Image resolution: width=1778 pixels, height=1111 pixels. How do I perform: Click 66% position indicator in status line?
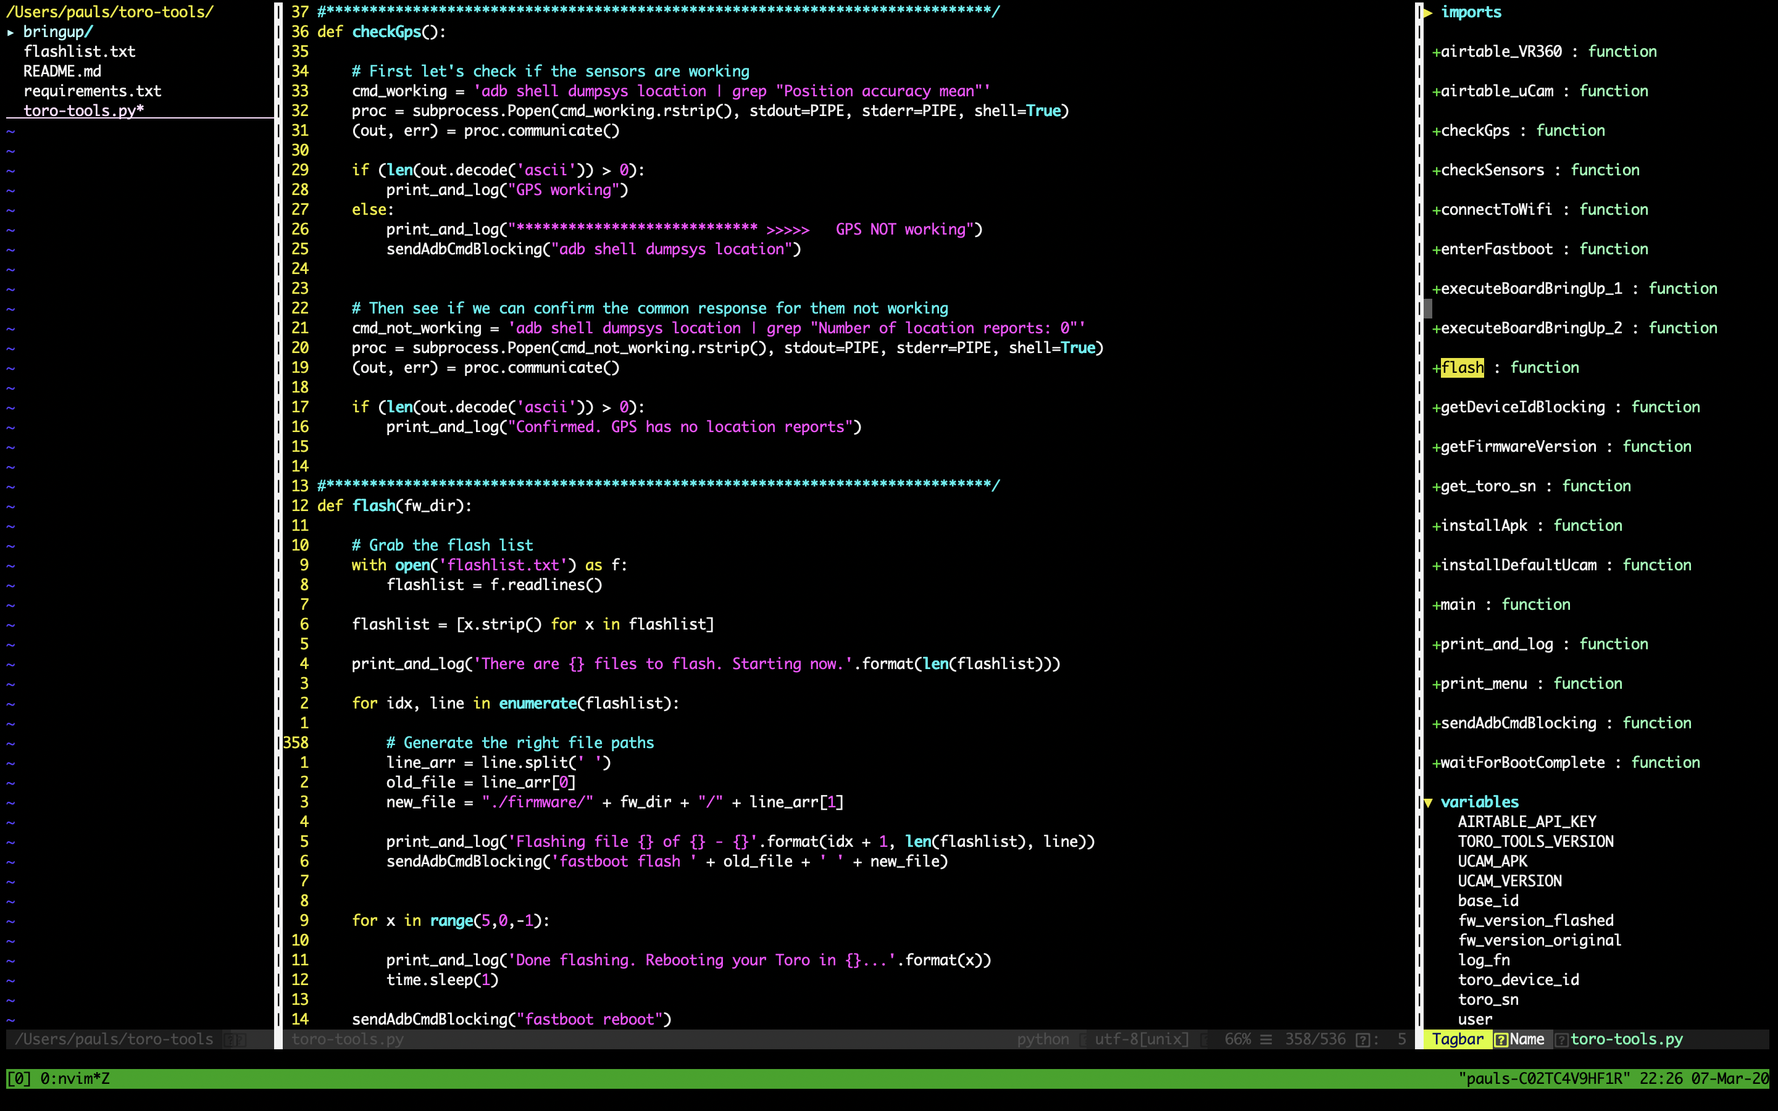[1237, 1040]
